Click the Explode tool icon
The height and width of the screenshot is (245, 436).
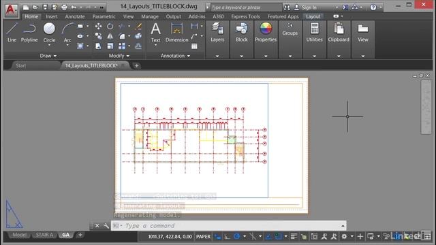138,36
